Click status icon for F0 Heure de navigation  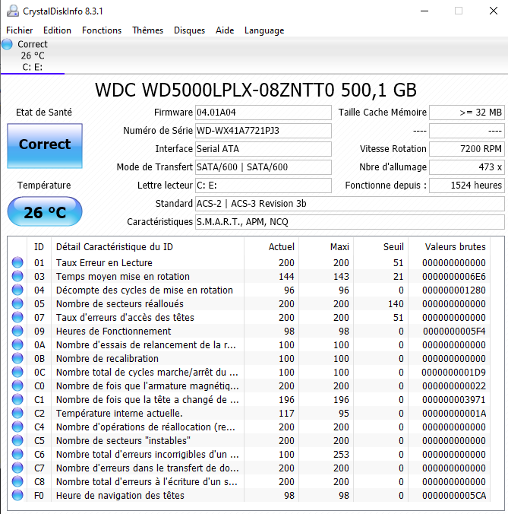point(17,495)
